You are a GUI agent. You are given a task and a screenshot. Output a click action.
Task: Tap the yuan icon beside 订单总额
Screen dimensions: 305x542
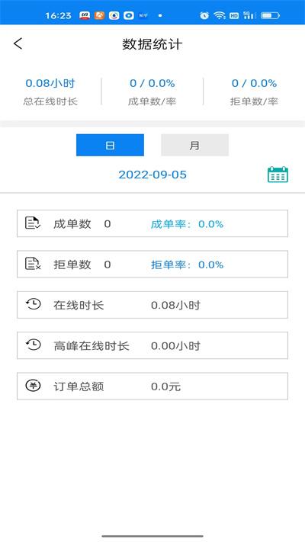(34, 386)
